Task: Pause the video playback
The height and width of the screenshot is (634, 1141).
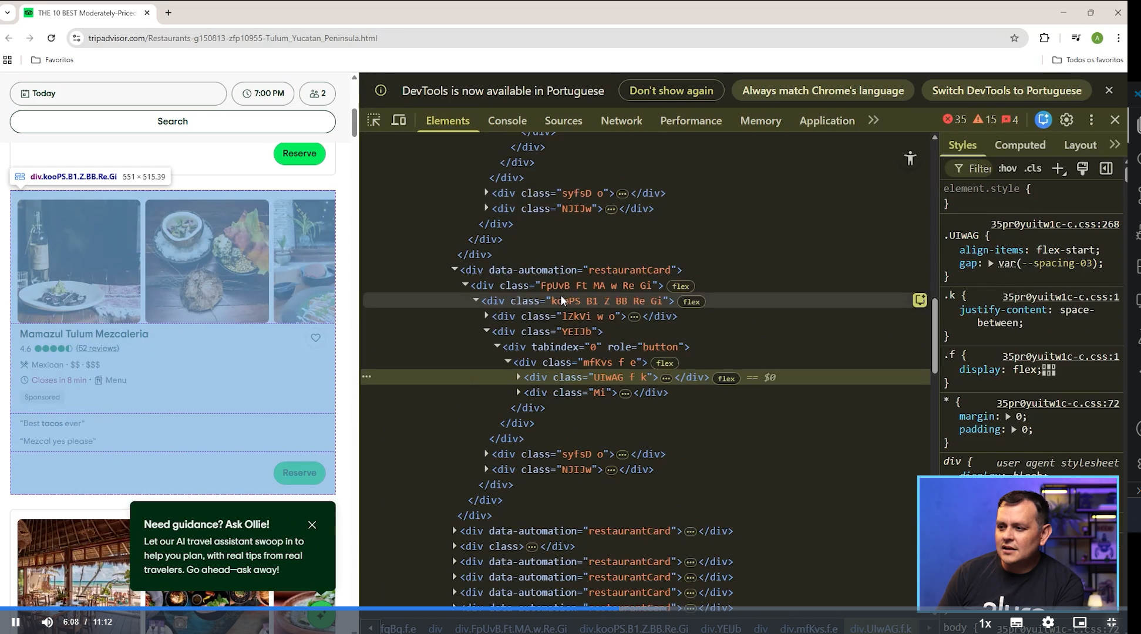Action: [x=16, y=622]
